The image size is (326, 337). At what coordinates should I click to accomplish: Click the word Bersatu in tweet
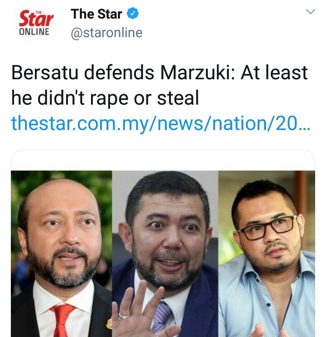point(45,72)
